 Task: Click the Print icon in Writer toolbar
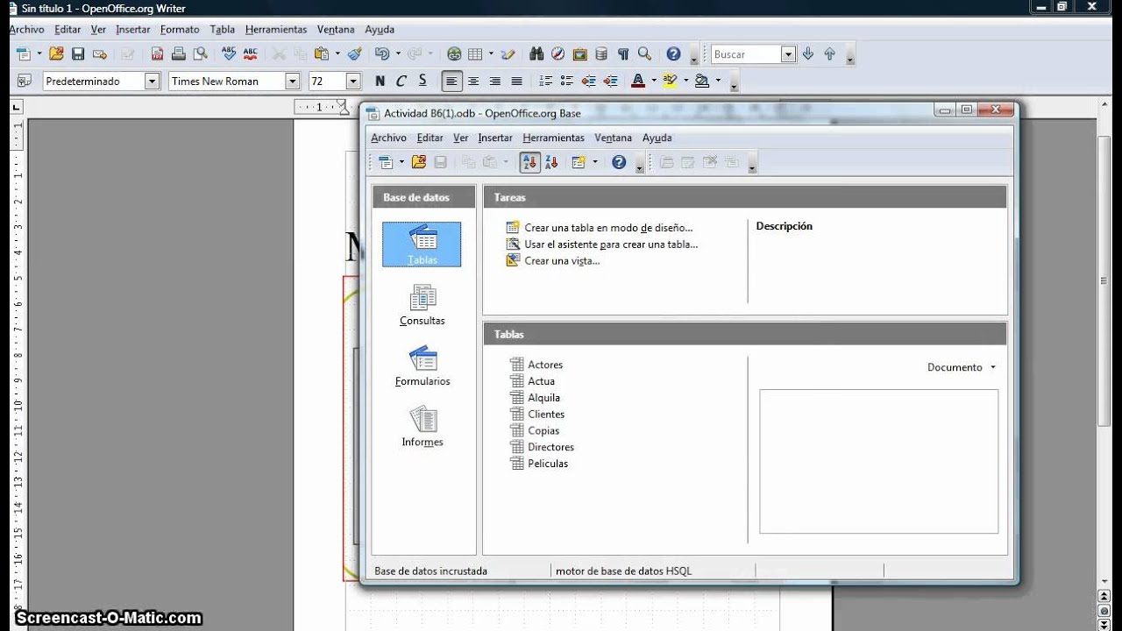tap(179, 53)
